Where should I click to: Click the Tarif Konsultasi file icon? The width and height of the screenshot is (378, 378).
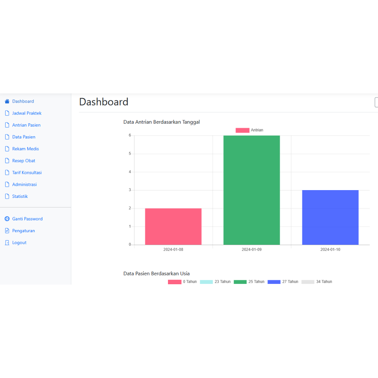click(7, 172)
